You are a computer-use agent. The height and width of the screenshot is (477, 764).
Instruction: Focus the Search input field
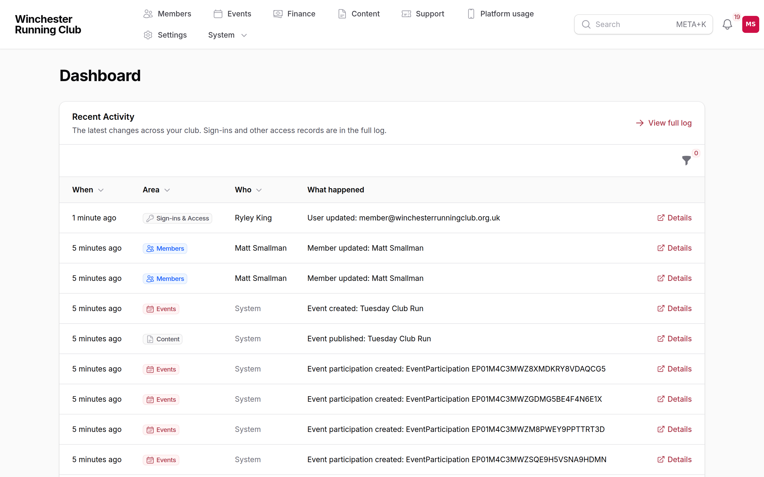(x=643, y=24)
